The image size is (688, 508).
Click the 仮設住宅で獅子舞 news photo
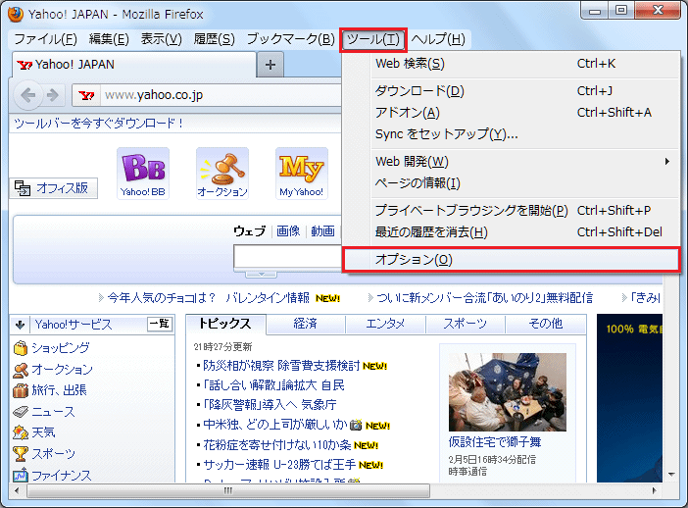[508, 392]
